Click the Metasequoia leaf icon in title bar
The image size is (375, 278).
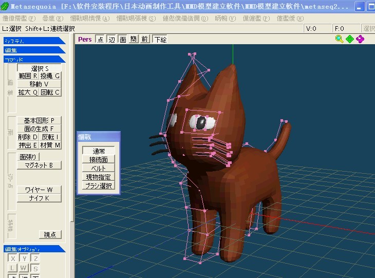coord(5,6)
